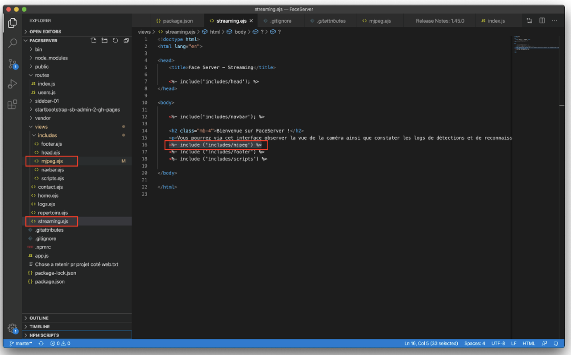This screenshot has width=571, height=355.
Task: Change the HTML language mode
Action: (529, 343)
